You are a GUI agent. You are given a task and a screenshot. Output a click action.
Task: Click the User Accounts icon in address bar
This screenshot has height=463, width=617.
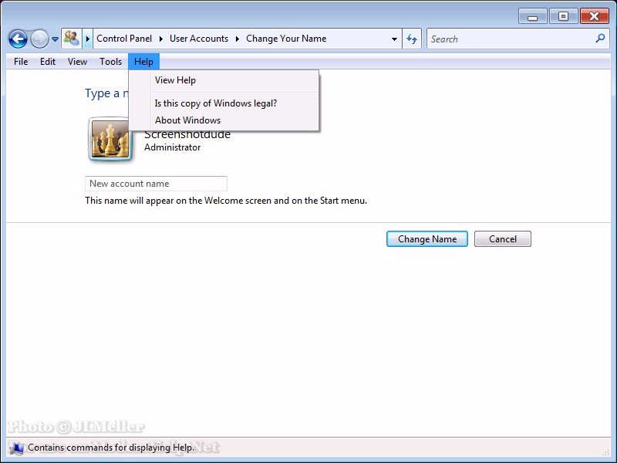click(x=72, y=39)
